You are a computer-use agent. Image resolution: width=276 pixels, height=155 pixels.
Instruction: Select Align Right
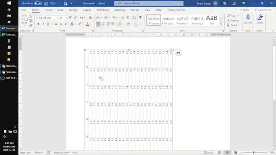point(108,24)
